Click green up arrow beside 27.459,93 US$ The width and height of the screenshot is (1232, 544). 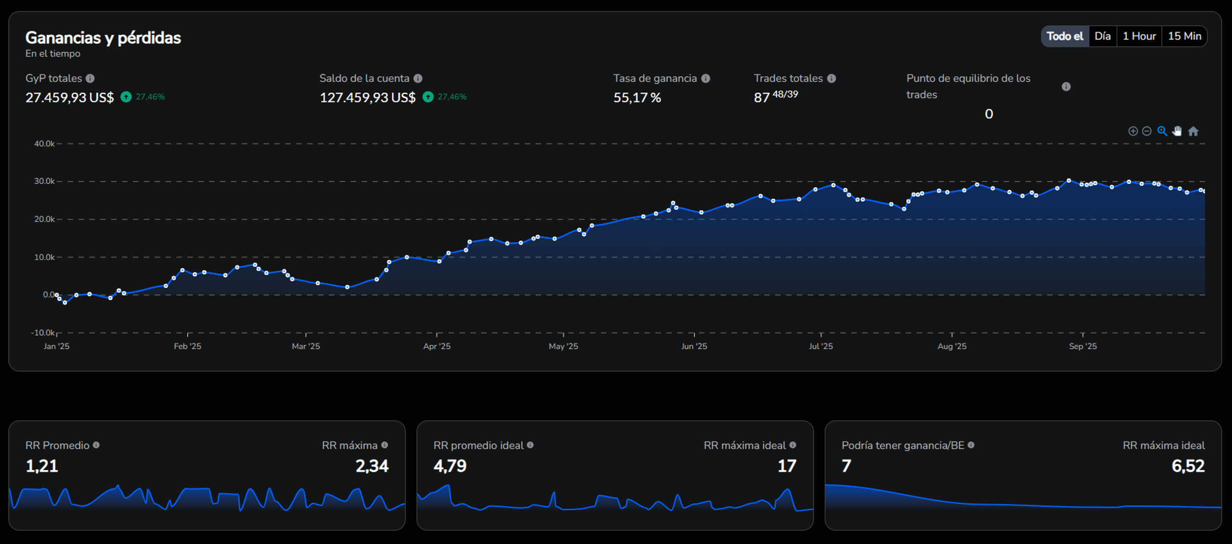[x=126, y=97]
